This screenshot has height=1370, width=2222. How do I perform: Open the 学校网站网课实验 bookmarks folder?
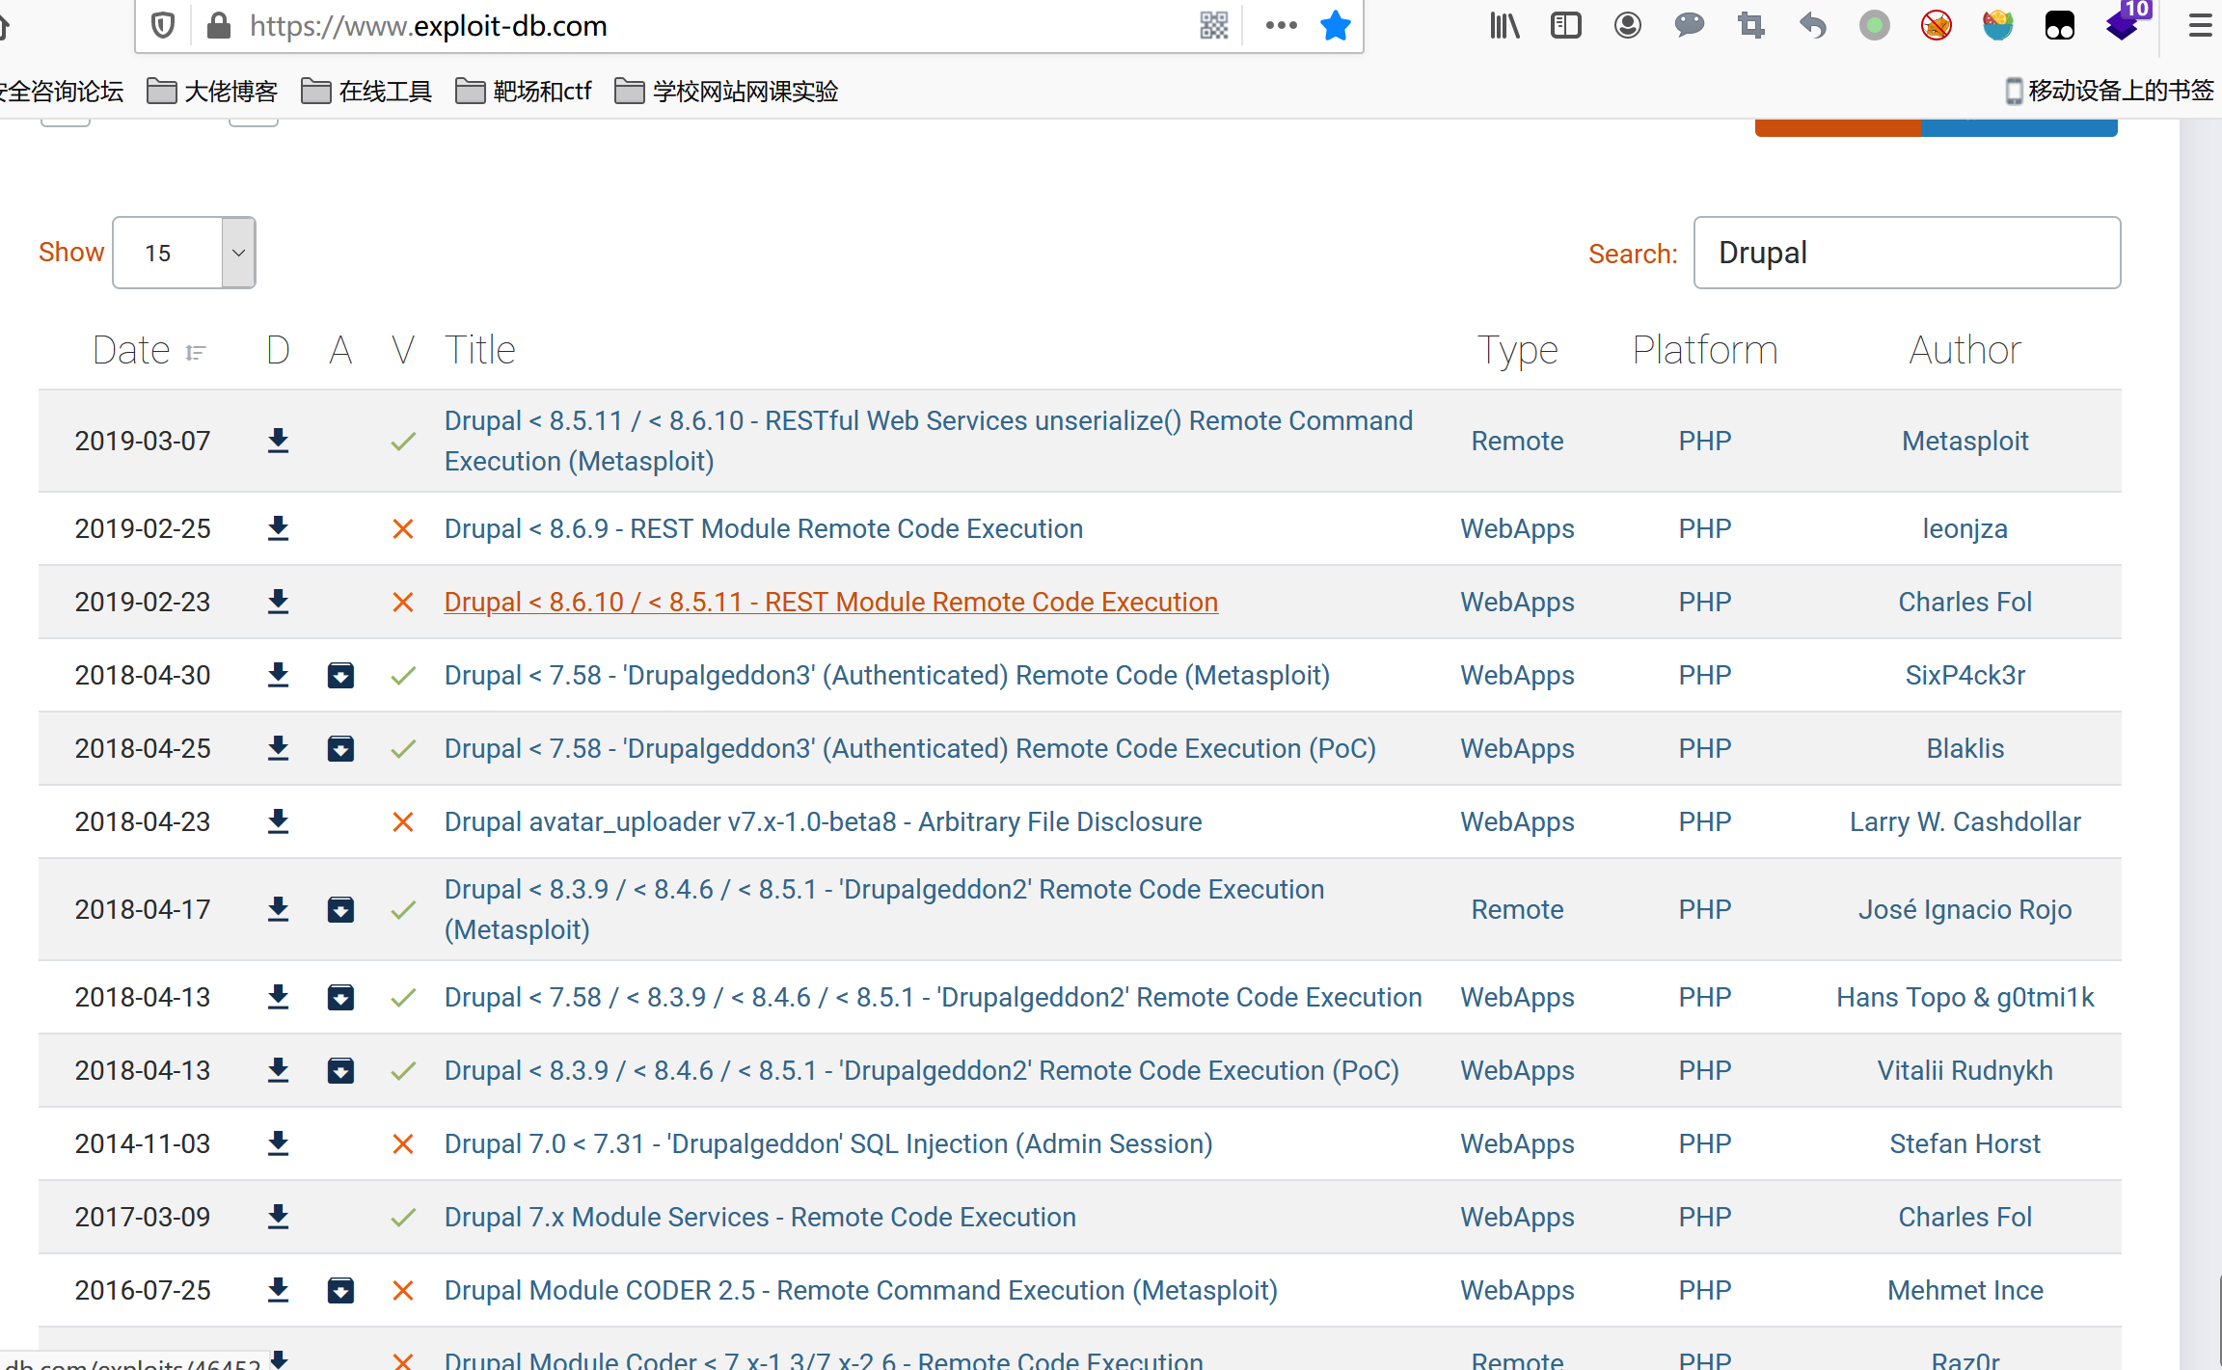[x=727, y=92]
